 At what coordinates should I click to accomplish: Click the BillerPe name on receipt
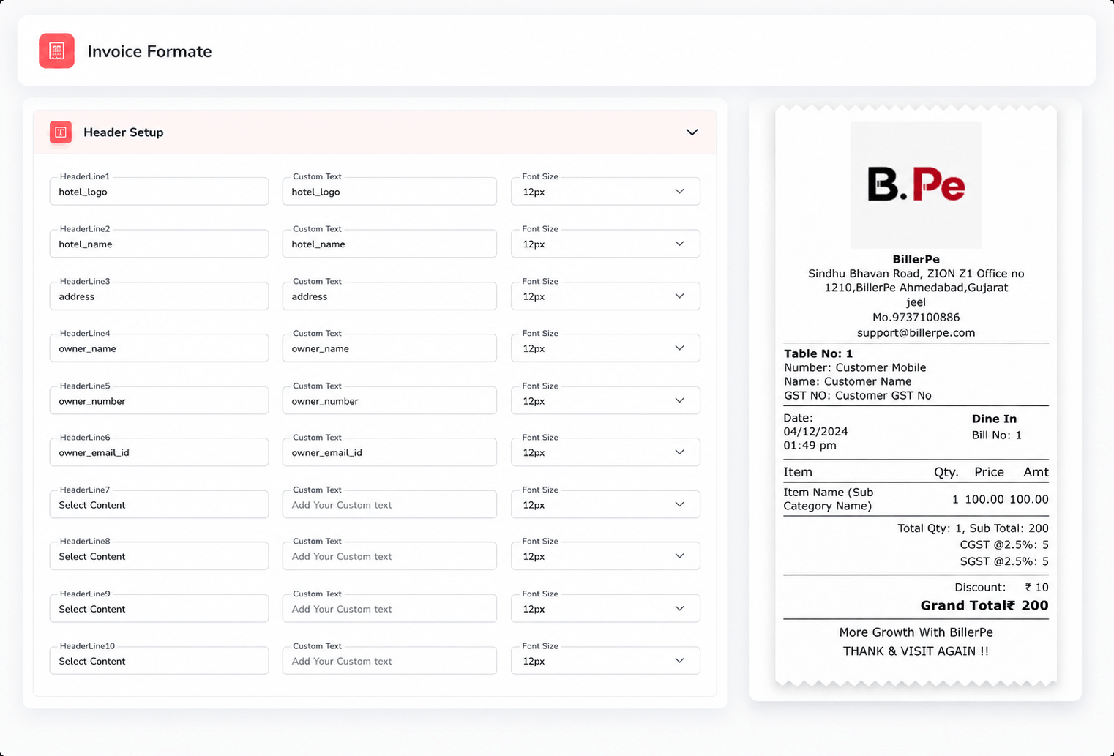click(x=916, y=259)
